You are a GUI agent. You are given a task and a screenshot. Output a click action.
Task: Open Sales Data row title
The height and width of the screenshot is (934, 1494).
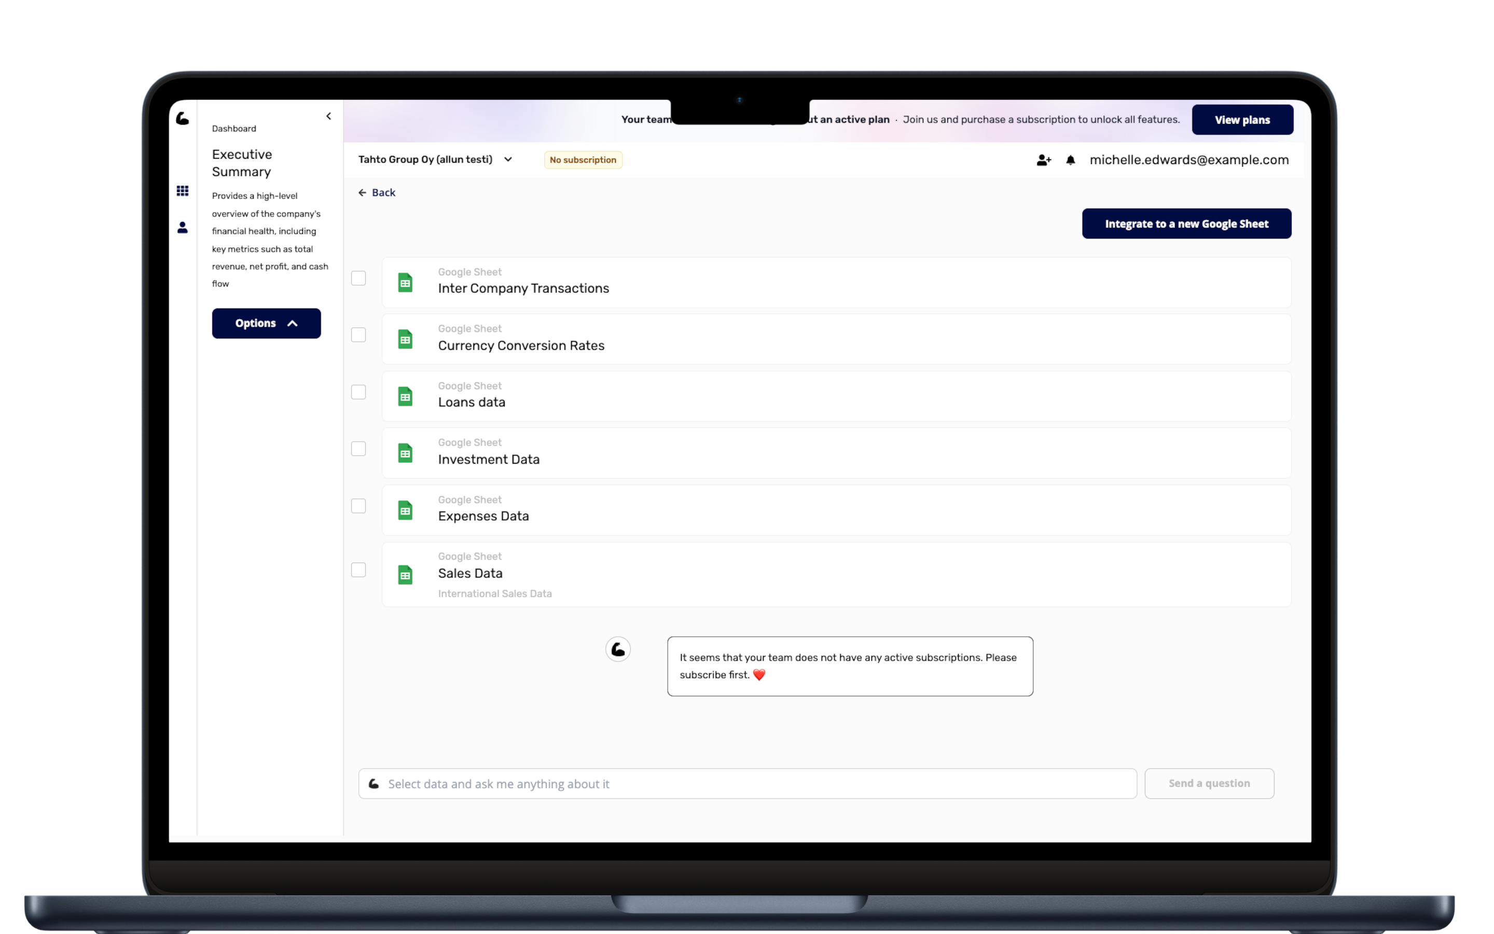click(471, 573)
